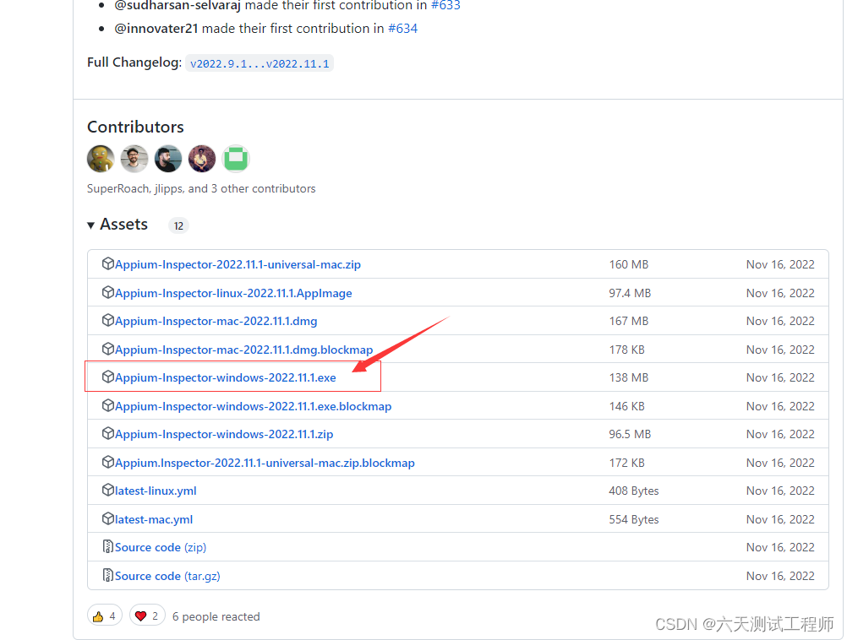The width and height of the screenshot is (847, 640).
Task: Open Appium.Inspector universal-mac.zip.blockmap link
Action: pos(265,463)
